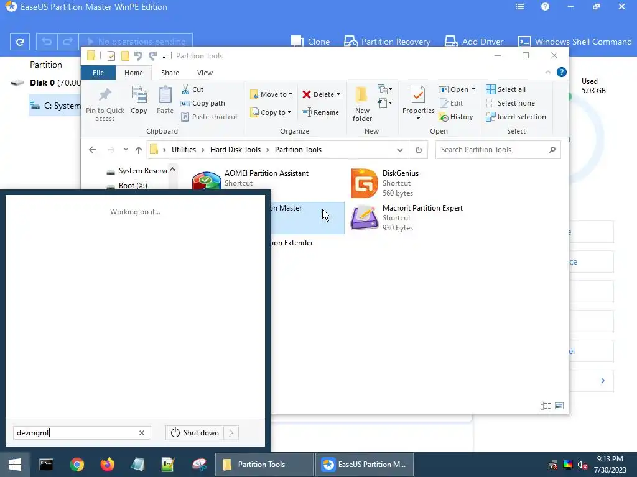Switch to the File tab in Explorer
Viewport: 637px width, 477px height.
click(x=98, y=73)
